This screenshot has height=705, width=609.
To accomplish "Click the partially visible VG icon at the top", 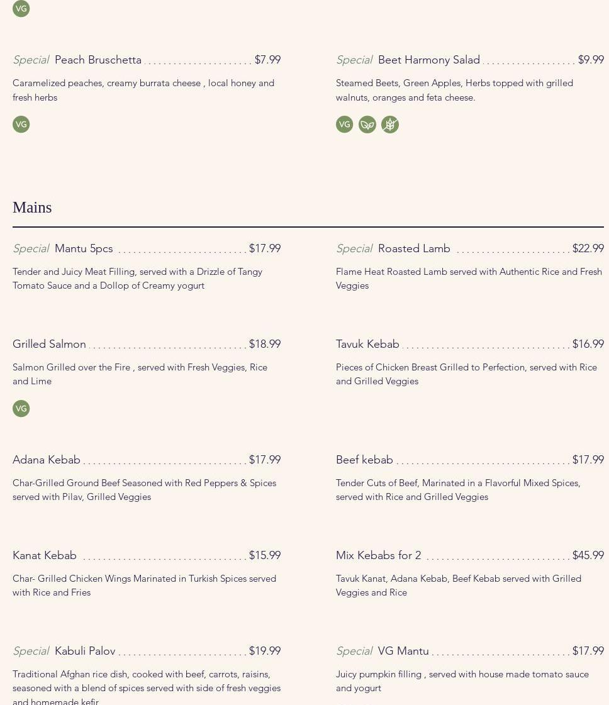I will click(x=21, y=8).
